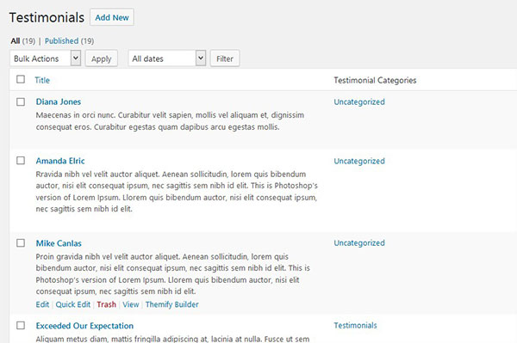The width and height of the screenshot is (517, 343).
Task: Click the Testimonials page heading
Action: (x=47, y=17)
